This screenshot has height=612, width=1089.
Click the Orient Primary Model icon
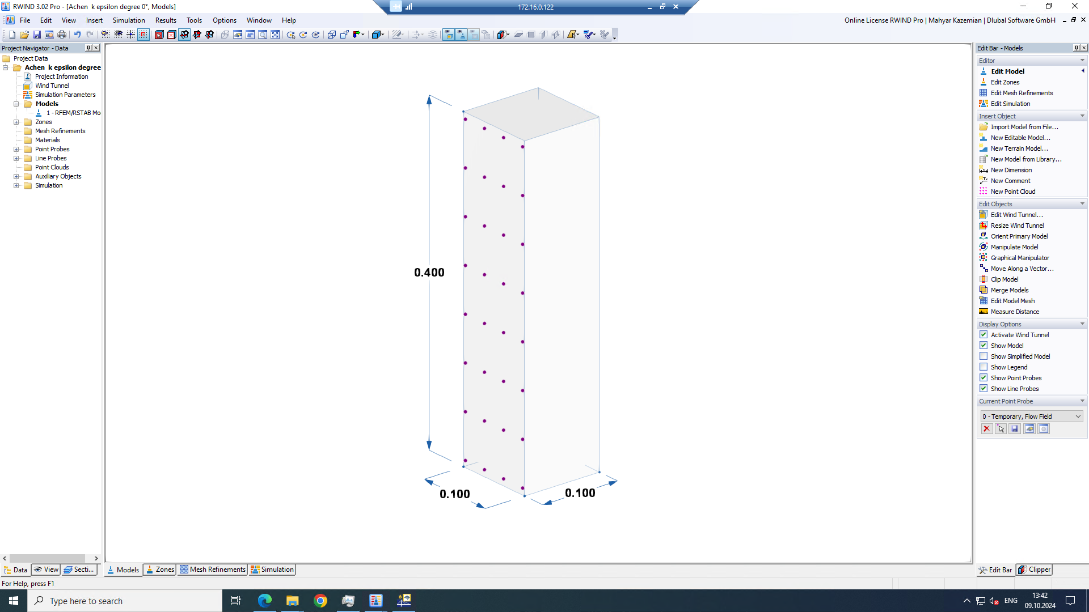click(x=984, y=236)
